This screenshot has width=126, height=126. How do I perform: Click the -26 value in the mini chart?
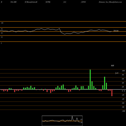pos(81,122)
